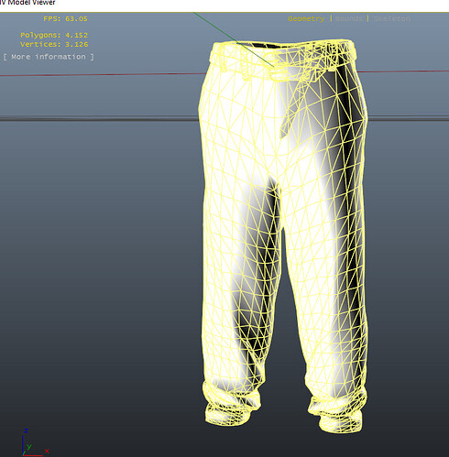Click the pants wireframe model

coord(282,235)
